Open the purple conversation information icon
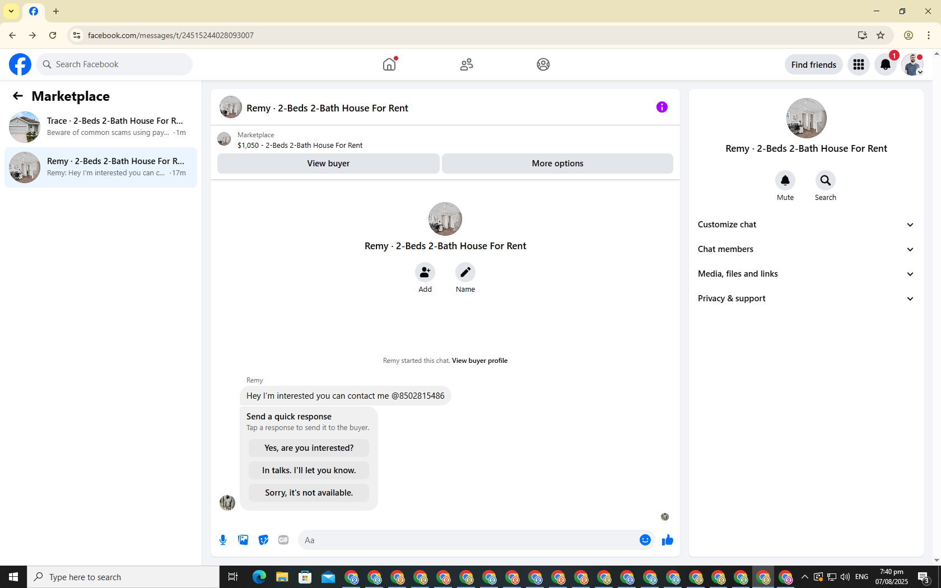This screenshot has width=941, height=588. (x=662, y=107)
